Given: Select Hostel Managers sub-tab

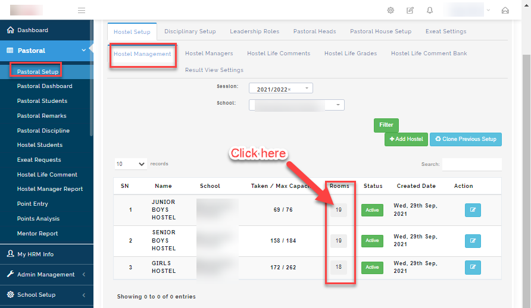Looking at the screenshot, I should (x=209, y=54).
